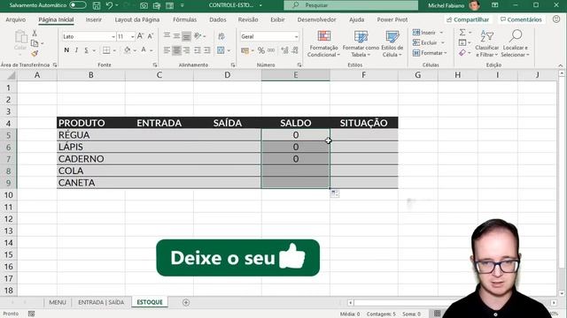This screenshot has width=567, height=318.
Task: Click in the Pesquisar search box
Action: coord(351,5)
